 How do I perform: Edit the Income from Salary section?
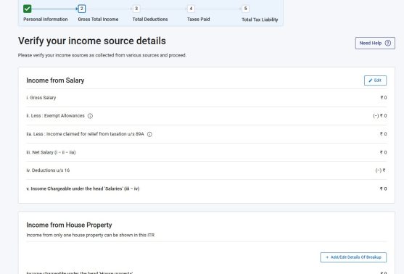click(375, 80)
